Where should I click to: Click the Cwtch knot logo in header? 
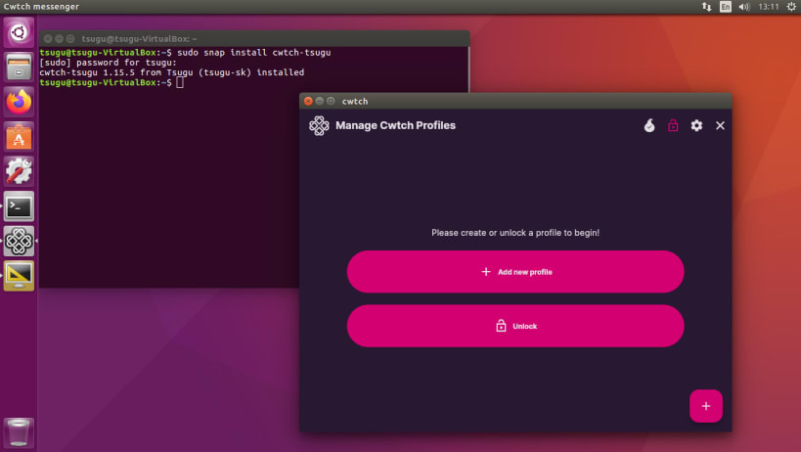tap(319, 125)
